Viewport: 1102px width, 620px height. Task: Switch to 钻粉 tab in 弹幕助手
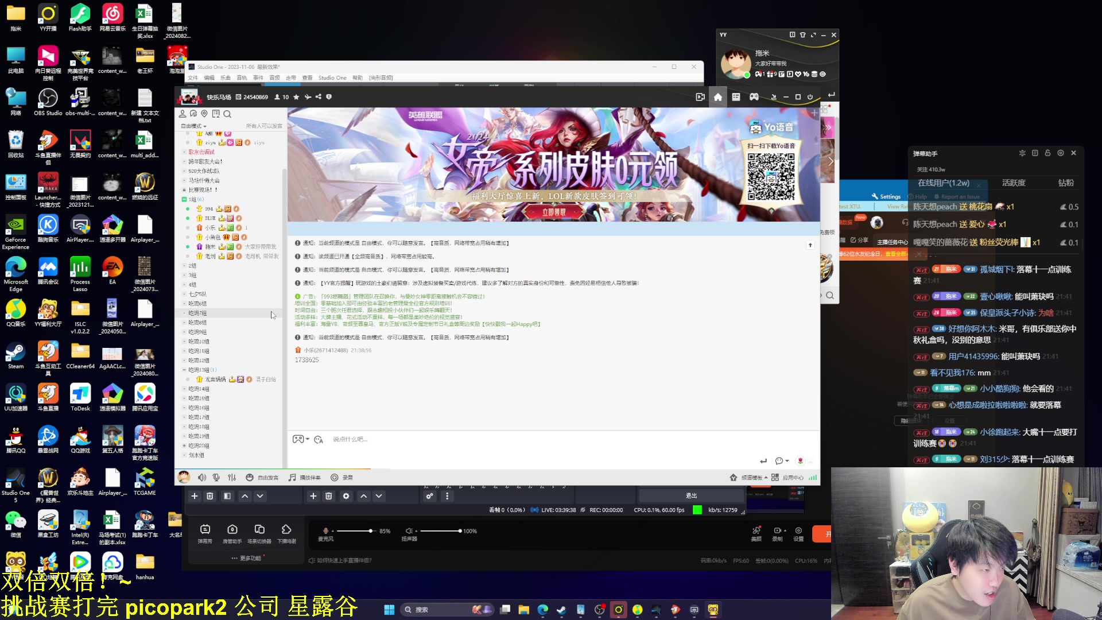[x=1066, y=183]
